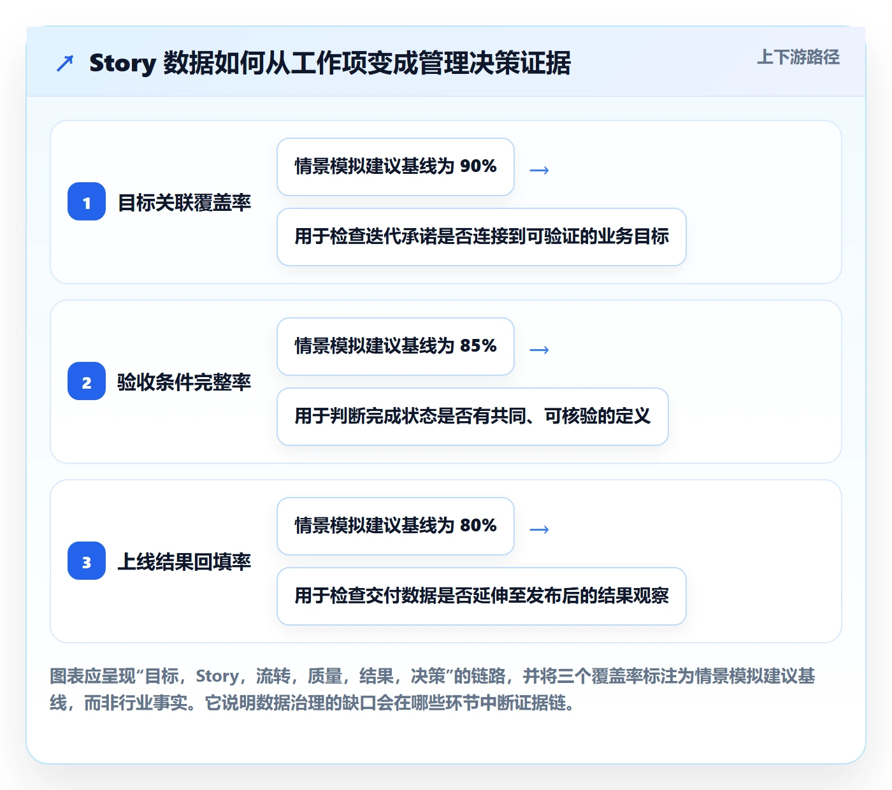Click the number 3 step badge
The height and width of the screenshot is (790, 892).
(x=87, y=561)
